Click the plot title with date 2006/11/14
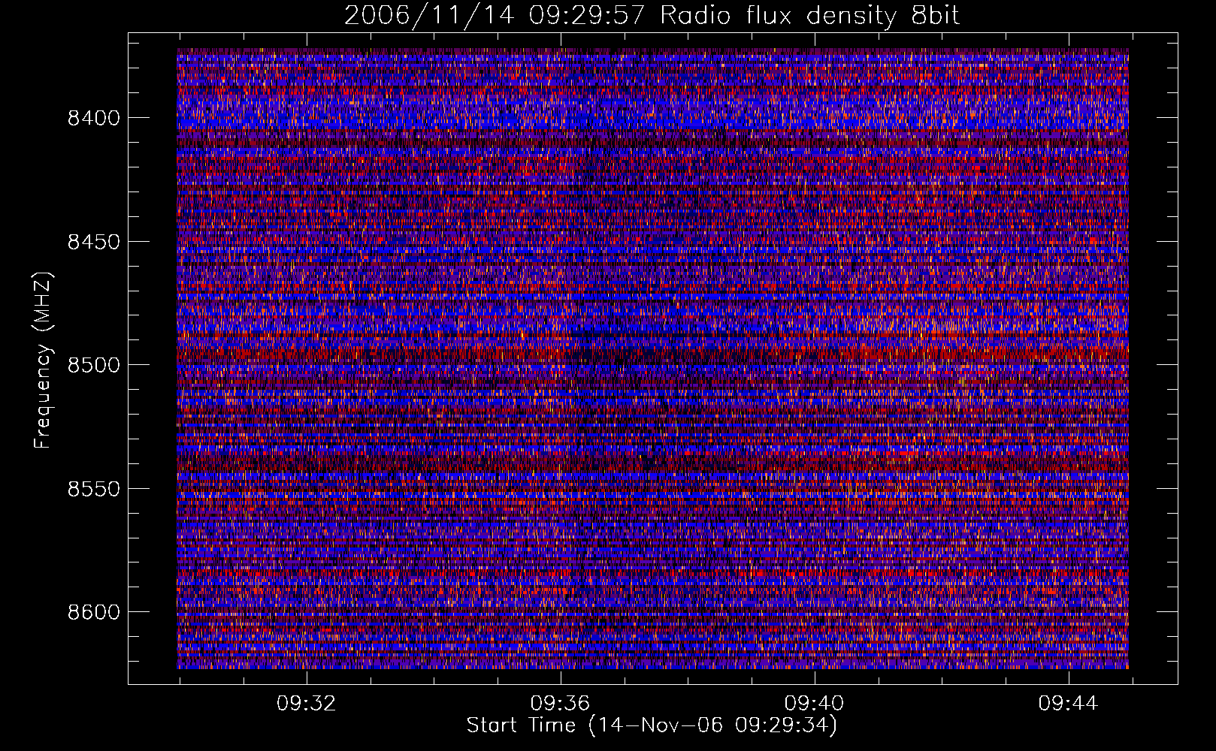The height and width of the screenshot is (751, 1216). click(652, 16)
